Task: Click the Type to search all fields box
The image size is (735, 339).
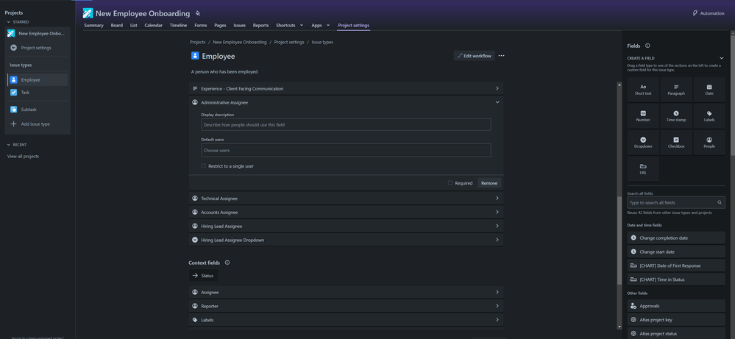Action: coord(676,203)
